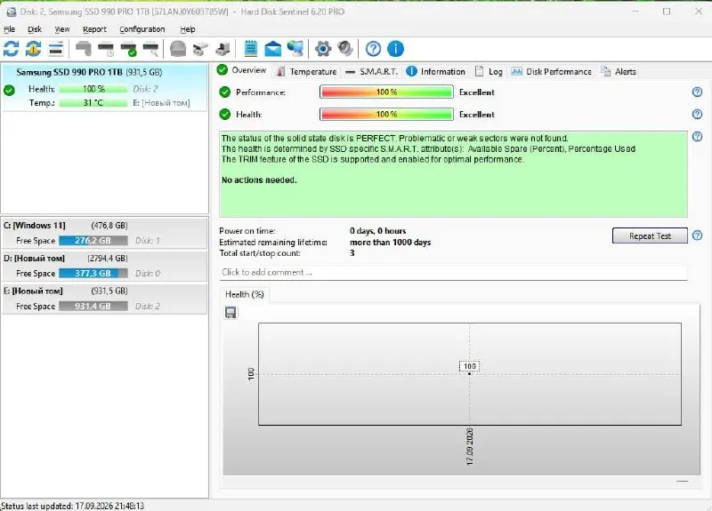Click the blue envelope e-mail icon
The image size is (712, 511).
tap(273, 49)
